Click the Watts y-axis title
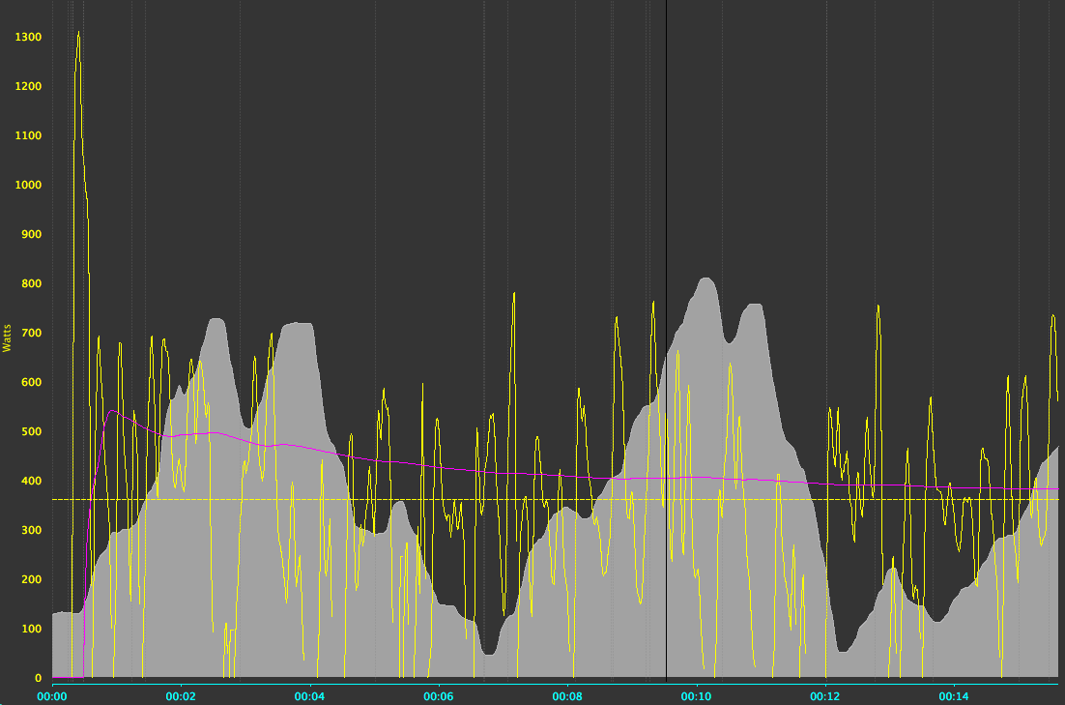This screenshot has height=705, width=1065. point(8,338)
